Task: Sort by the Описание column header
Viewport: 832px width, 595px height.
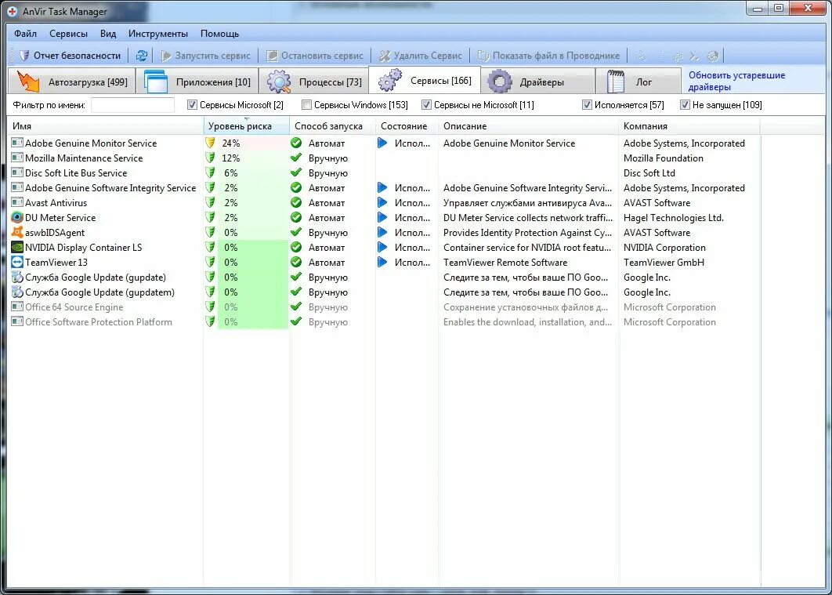Action: coord(529,126)
